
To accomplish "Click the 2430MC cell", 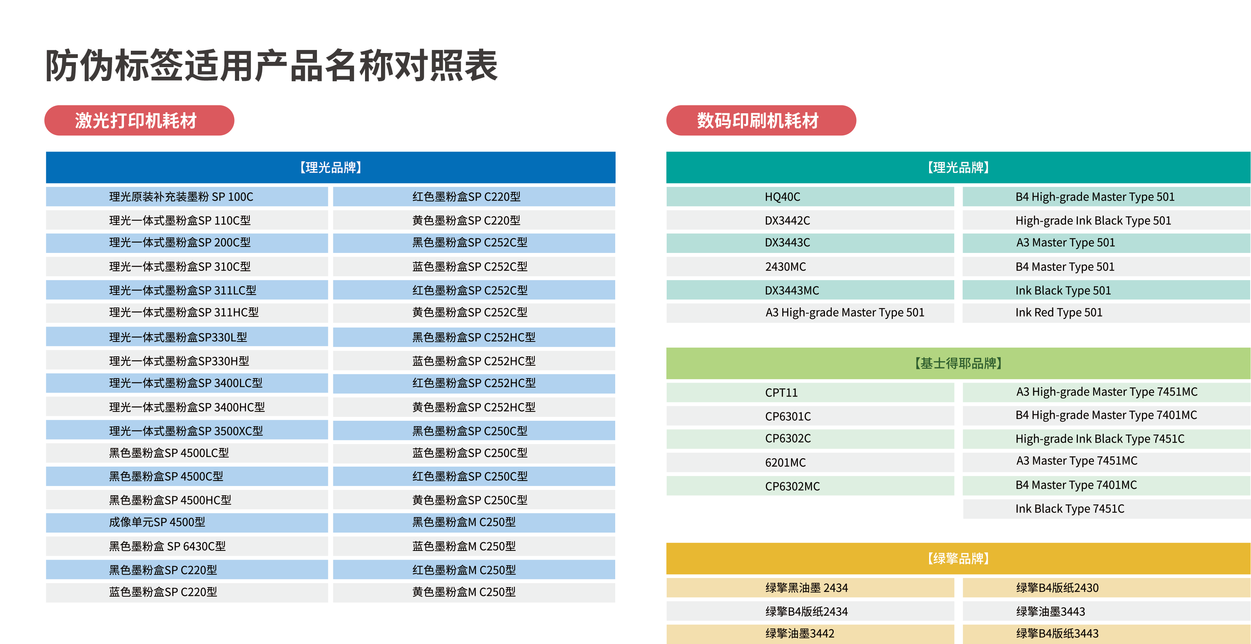I will click(x=810, y=267).
